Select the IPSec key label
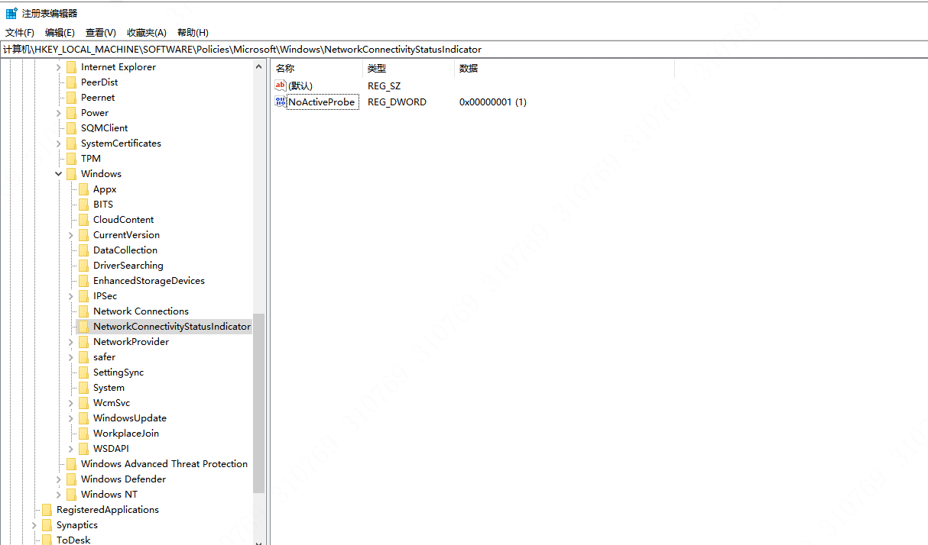The height and width of the screenshot is (545, 928). [x=105, y=296]
